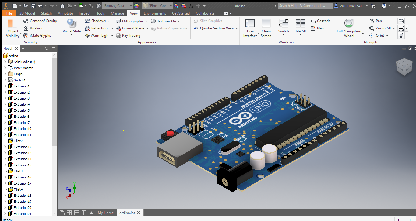Screen dimensions: 416x221
Task: Click the Open folder icon
Action: (x=26, y=6)
